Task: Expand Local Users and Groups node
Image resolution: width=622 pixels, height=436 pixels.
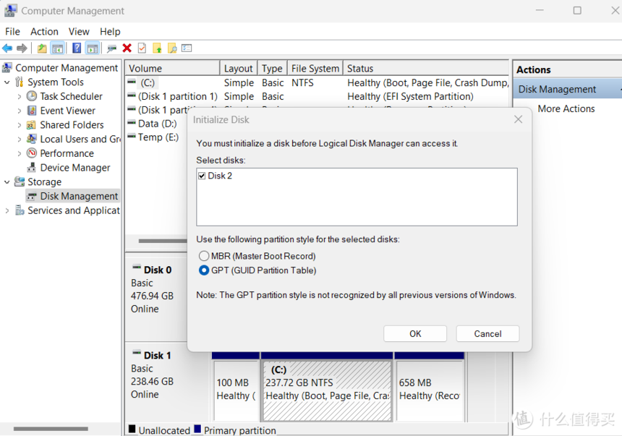Action: click(20, 140)
